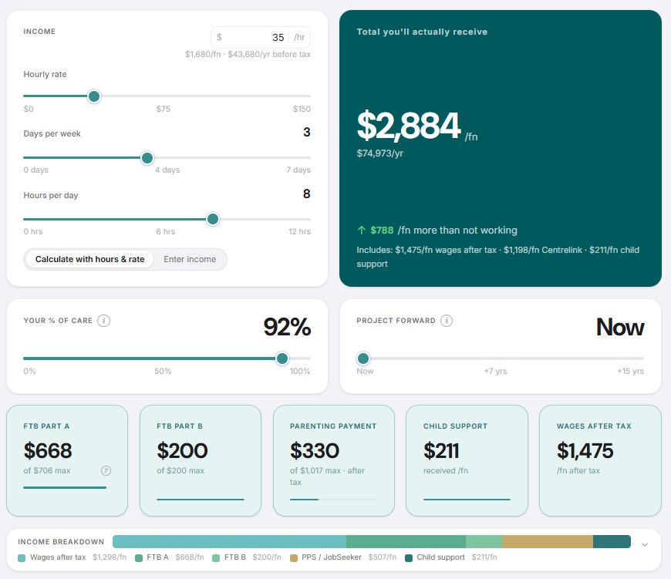Click the Child support legend swatch
The width and height of the screenshot is (671, 579).
tap(409, 557)
